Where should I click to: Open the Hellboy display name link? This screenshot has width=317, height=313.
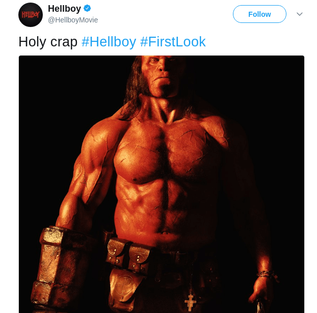64,9
